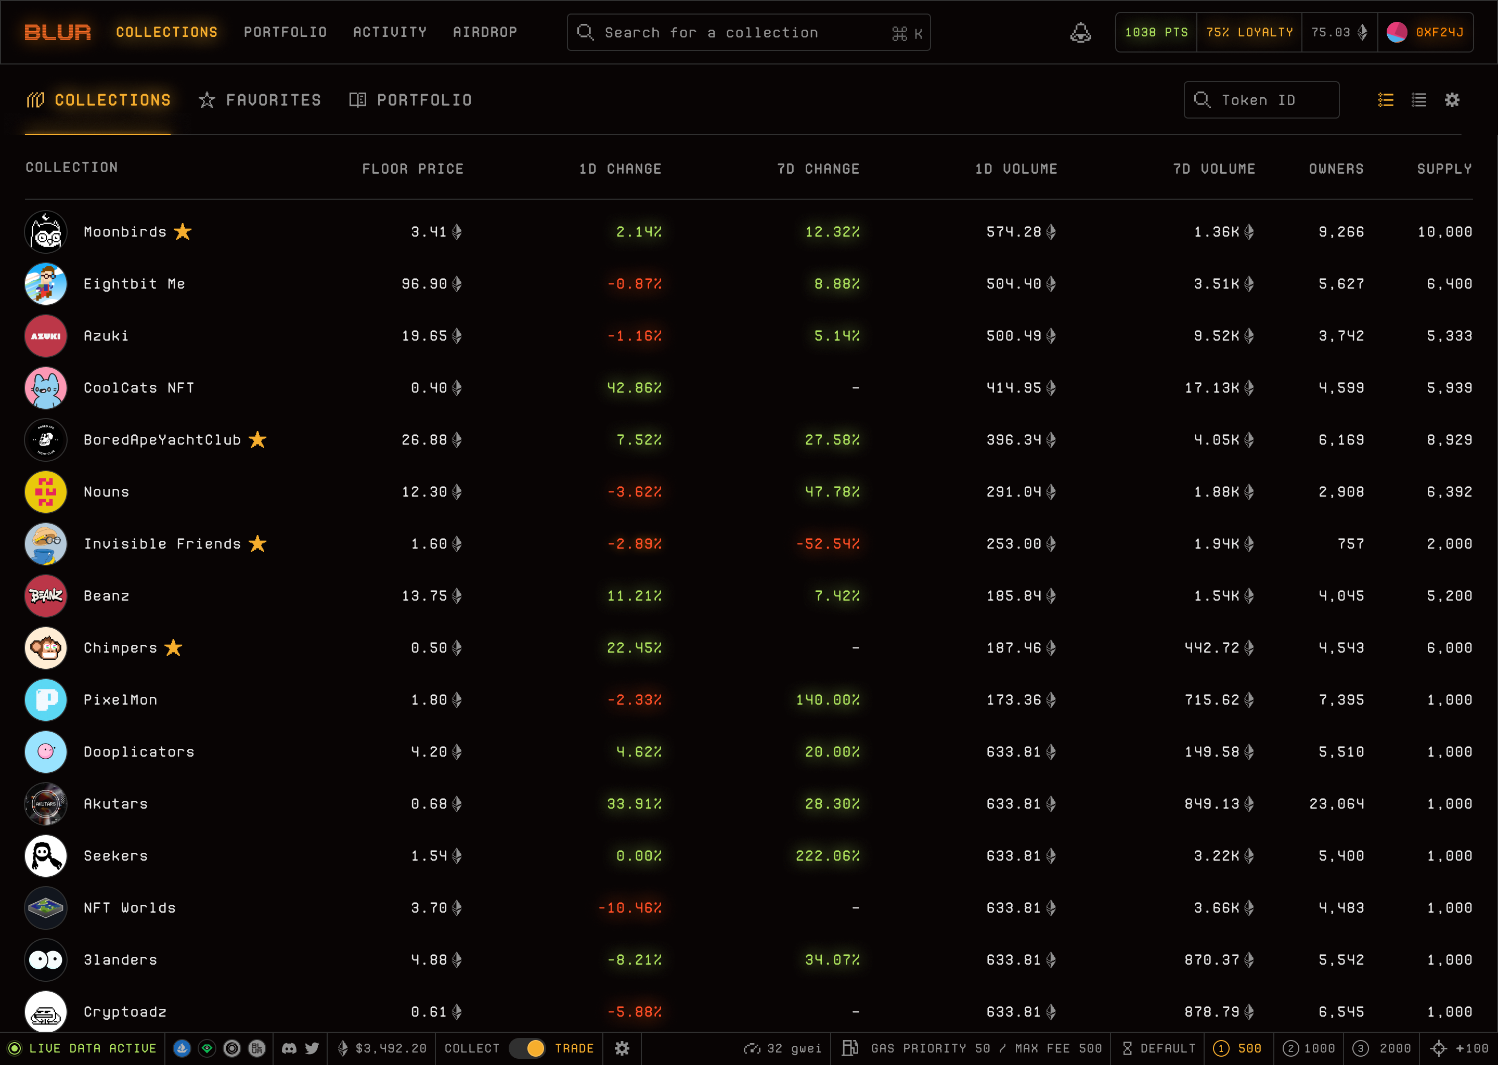Open the Default gas preset selector
Viewport: 1498px width, 1065px height.
pyautogui.click(x=1159, y=1048)
